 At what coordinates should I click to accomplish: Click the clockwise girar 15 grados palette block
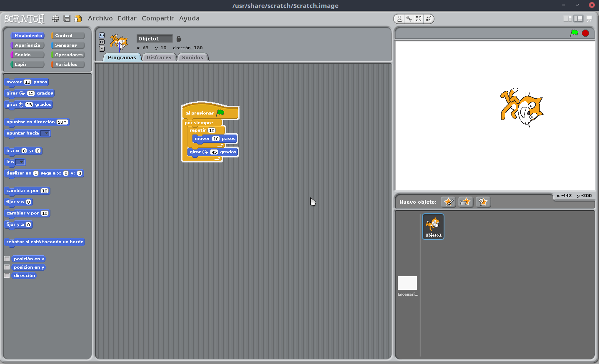[x=30, y=93]
